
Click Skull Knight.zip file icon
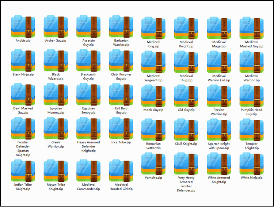(x=186, y=130)
